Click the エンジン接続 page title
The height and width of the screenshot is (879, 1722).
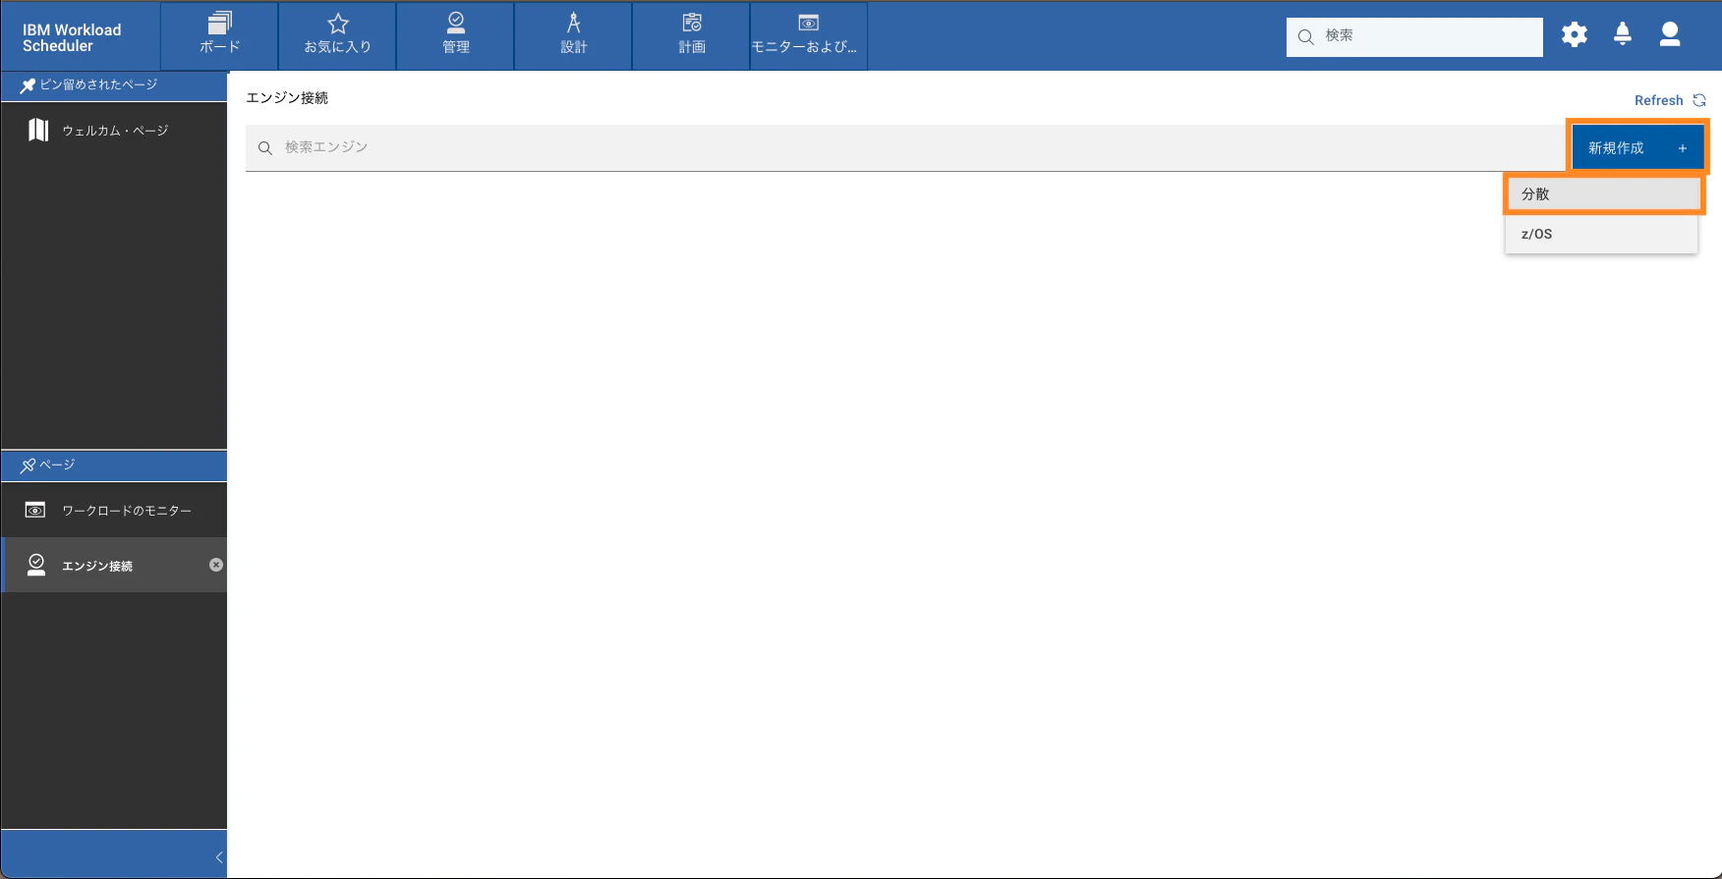287,98
